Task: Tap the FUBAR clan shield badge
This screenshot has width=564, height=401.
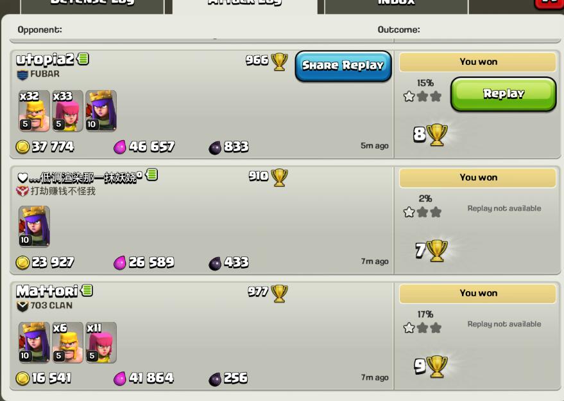Action: click(x=22, y=75)
